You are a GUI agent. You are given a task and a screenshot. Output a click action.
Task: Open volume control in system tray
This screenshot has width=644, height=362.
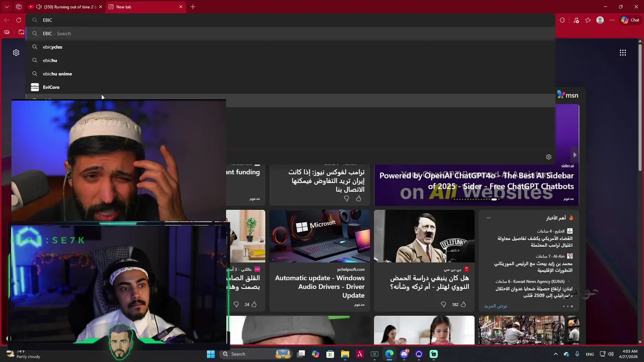pos(611,354)
